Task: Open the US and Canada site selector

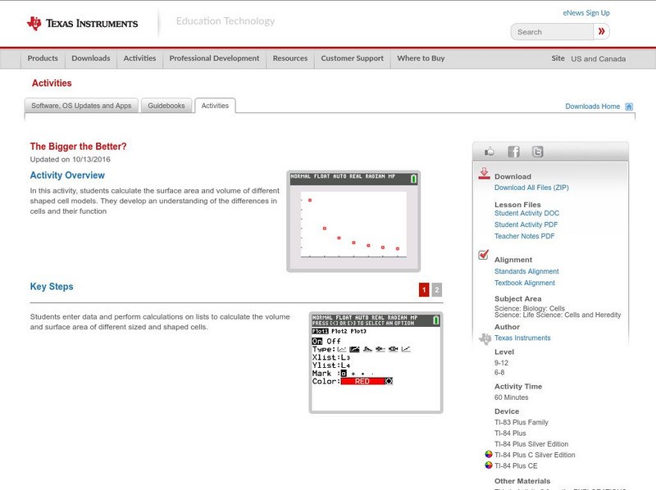Action: [x=598, y=59]
